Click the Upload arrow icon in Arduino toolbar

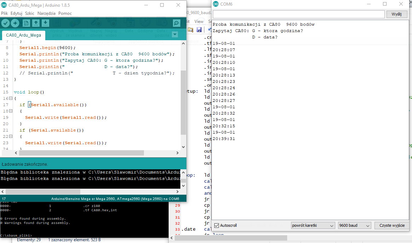tap(15, 23)
